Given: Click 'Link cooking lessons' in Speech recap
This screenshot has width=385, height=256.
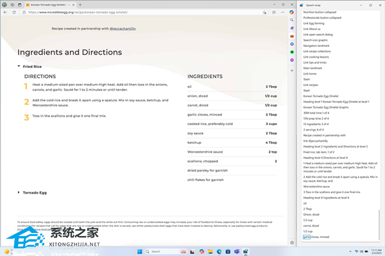Looking at the screenshot, I should coord(316,57).
